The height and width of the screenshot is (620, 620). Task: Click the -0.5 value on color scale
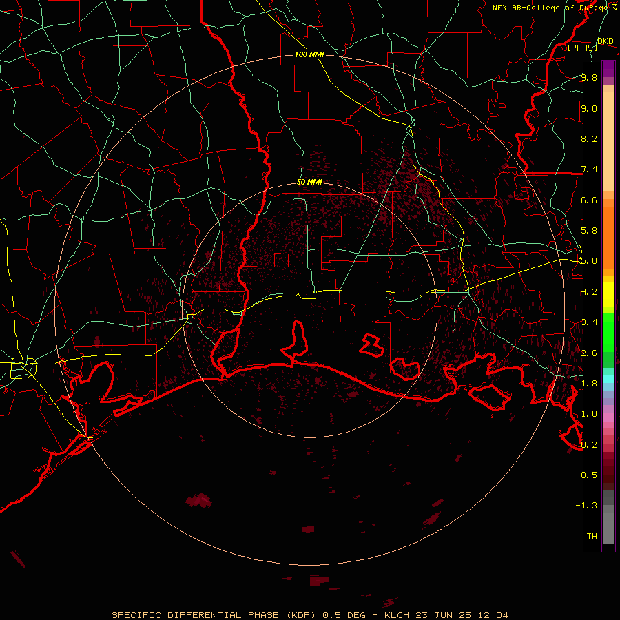coord(586,475)
